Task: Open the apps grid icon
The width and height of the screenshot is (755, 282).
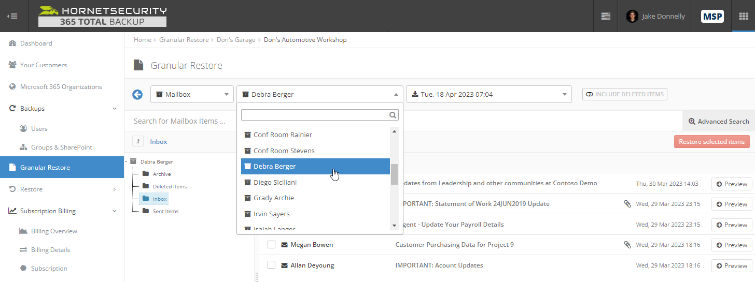Action: click(x=743, y=16)
